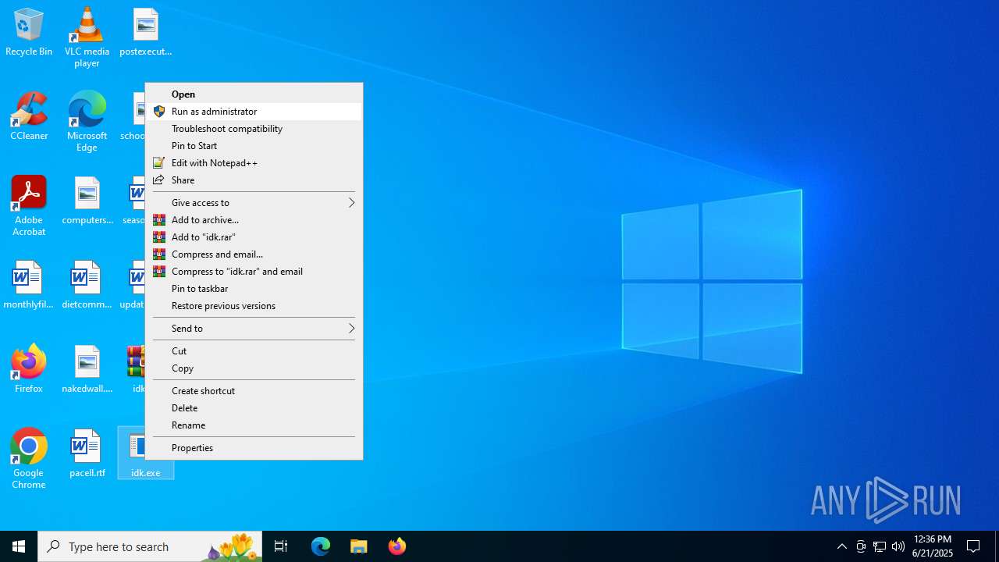
Task: Choose Rename from the context menu
Action: (x=254, y=425)
